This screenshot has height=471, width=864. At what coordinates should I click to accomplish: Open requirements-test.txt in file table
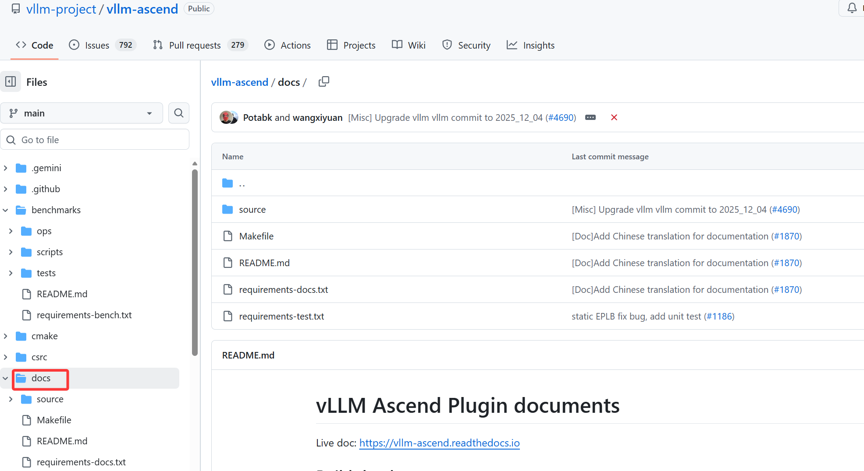click(x=281, y=316)
